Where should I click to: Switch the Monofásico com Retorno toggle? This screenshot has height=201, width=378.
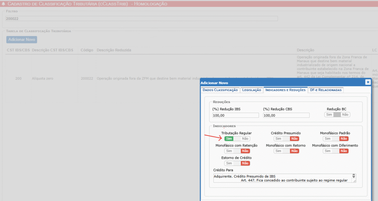click(x=286, y=151)
